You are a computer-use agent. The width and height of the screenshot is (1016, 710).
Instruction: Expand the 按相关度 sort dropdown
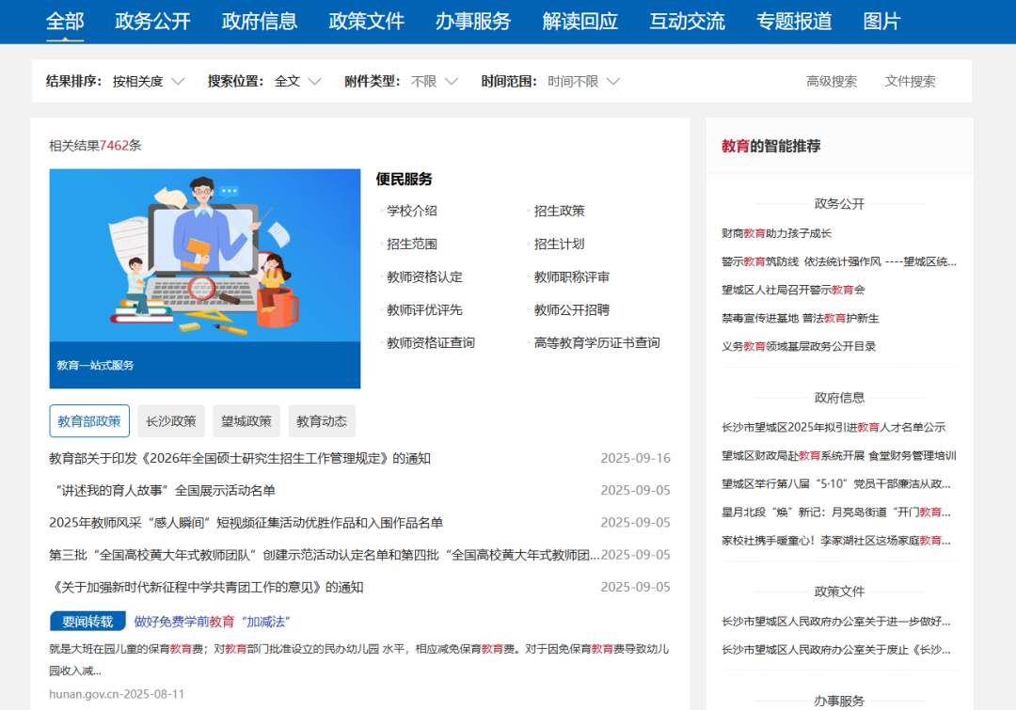click(x=149, y=82)
